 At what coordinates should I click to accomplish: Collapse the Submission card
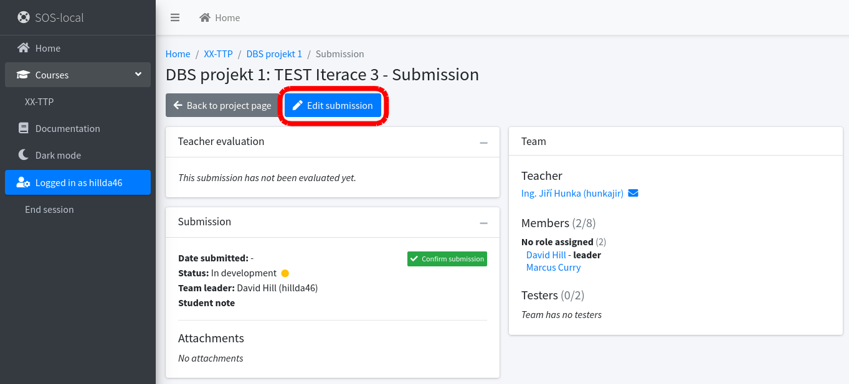[x=484, y=223]
